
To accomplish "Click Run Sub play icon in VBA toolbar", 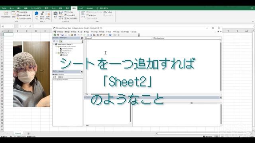I will click(85, 35).
